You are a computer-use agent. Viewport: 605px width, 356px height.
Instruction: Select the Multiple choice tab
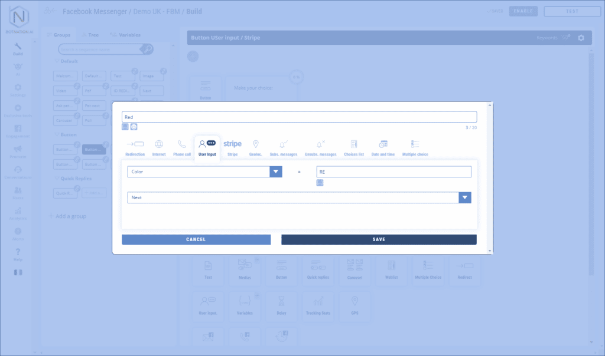point(415,147)
